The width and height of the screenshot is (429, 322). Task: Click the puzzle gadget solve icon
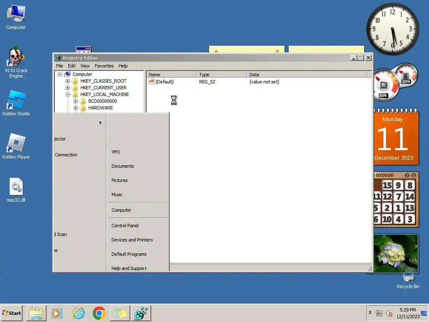coord(413,175)
